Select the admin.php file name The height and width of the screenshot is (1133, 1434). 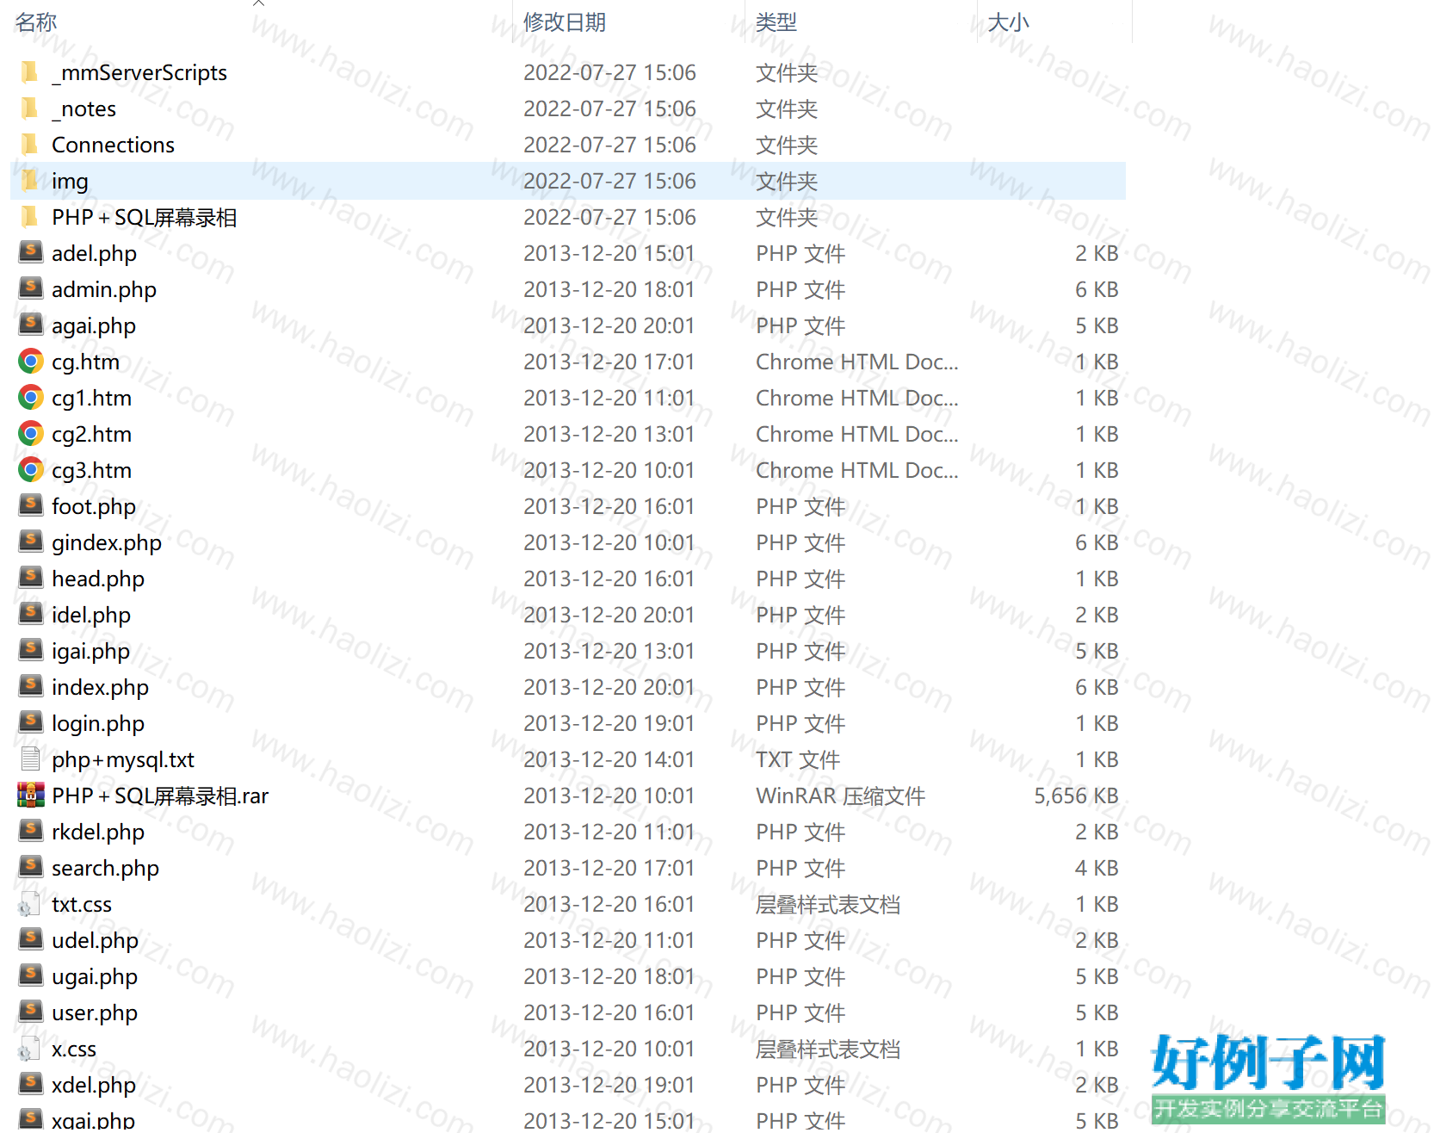pos(104,289)
